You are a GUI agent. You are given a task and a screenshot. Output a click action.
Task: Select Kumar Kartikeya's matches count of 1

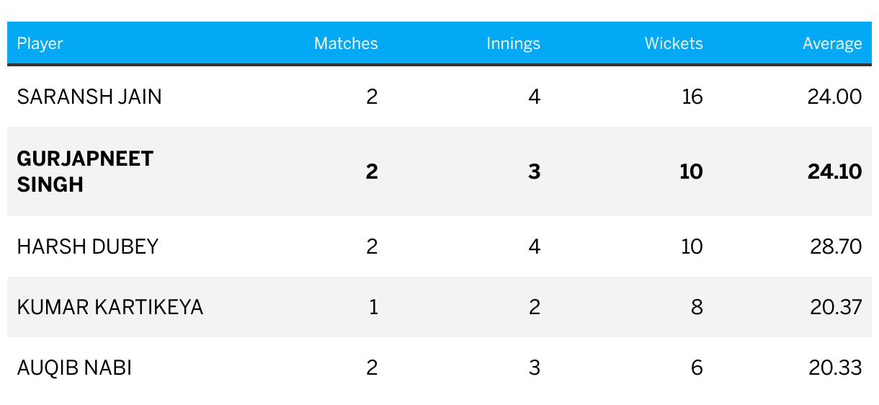(373, 307)
